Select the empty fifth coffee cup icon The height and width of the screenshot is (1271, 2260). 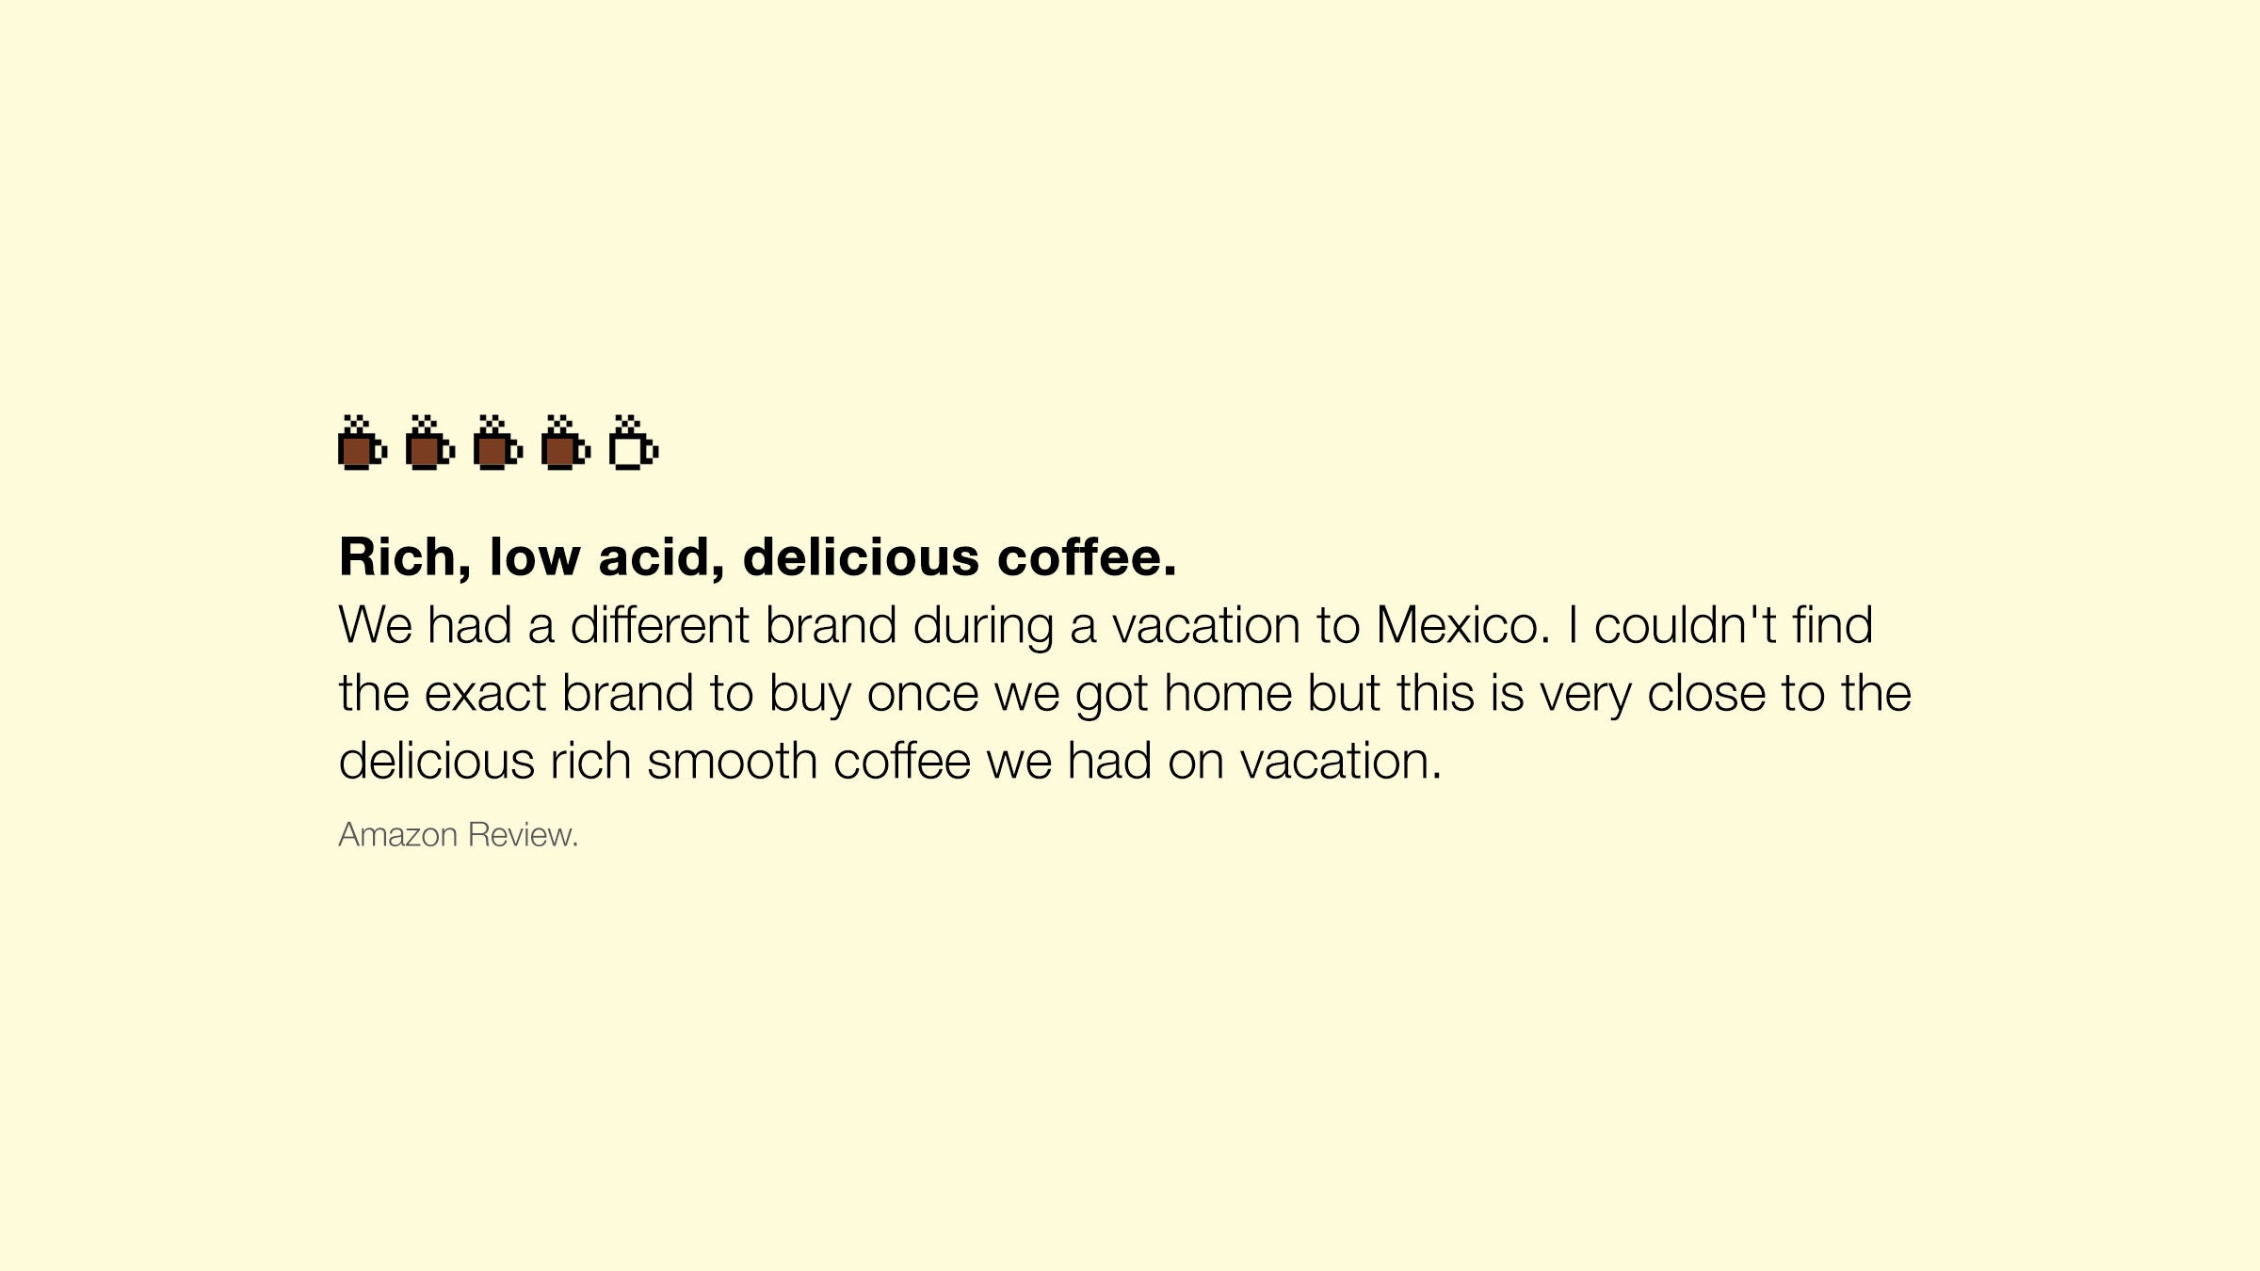[x=633, y=444]
